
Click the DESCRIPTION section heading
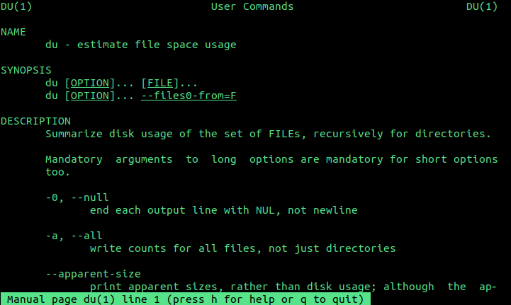pos(35,121)
